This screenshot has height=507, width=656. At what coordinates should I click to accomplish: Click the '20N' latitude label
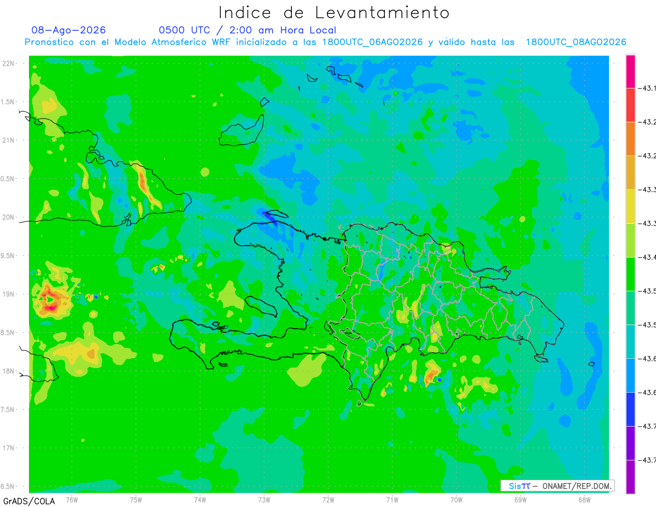coord(9,217)
